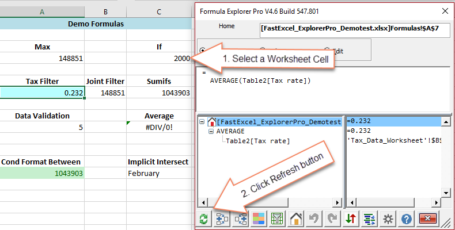Viewport: 455px width, 230px height.
Task: Click the green and red up-down arrows icon
Action: click(351, 218)
